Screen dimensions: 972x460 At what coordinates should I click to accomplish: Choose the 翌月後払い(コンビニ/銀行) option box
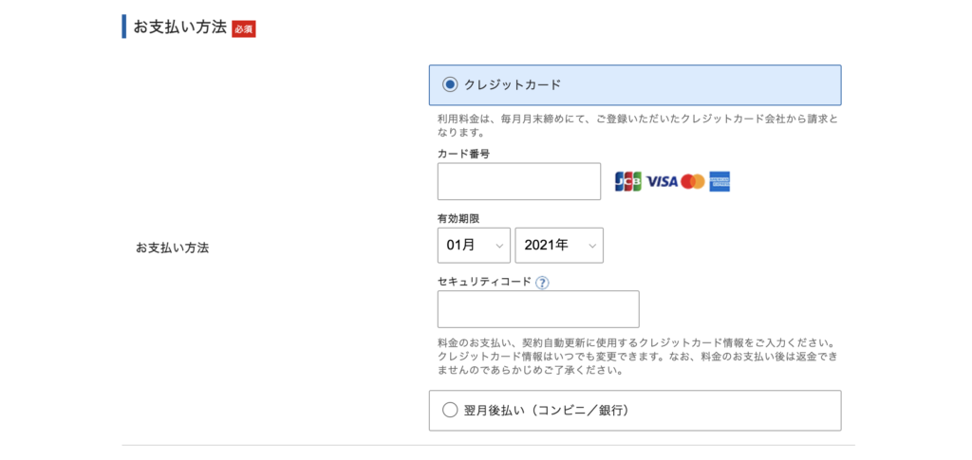(x=635, y=410)
